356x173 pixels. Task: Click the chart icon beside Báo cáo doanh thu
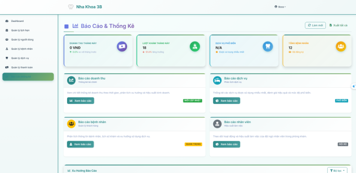pos(71,80)
